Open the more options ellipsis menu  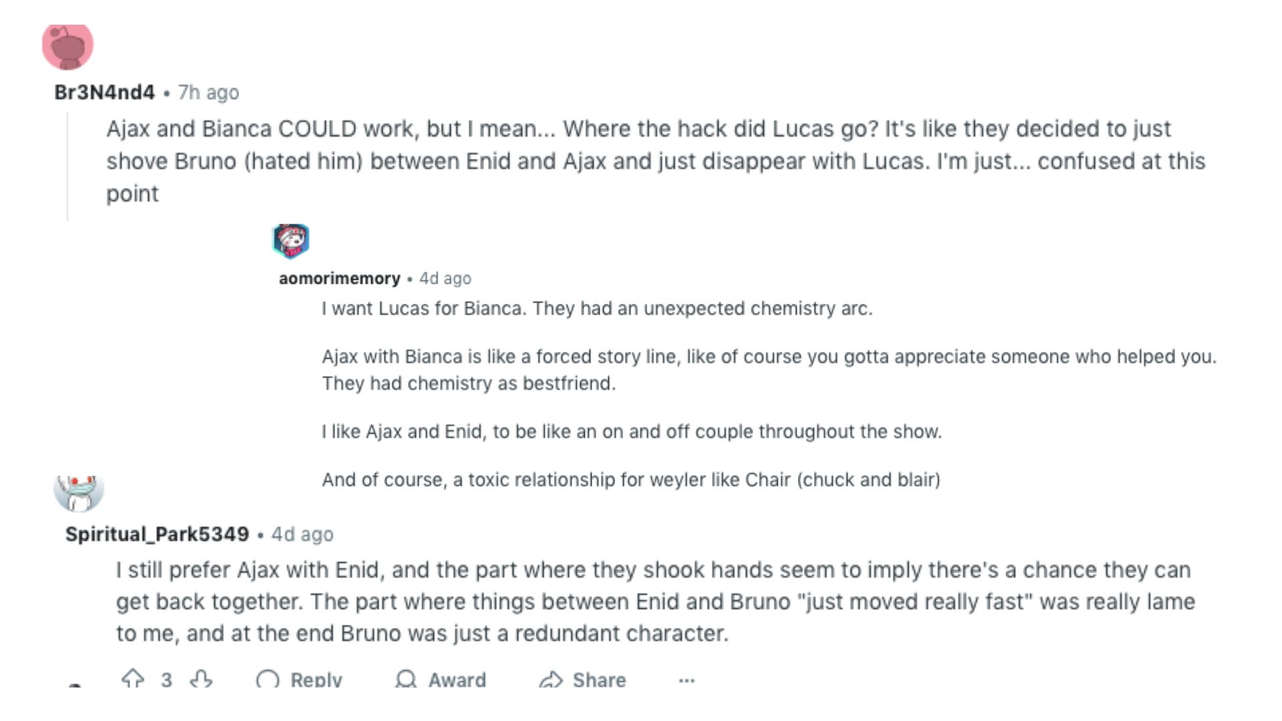(x=686, y=680)
